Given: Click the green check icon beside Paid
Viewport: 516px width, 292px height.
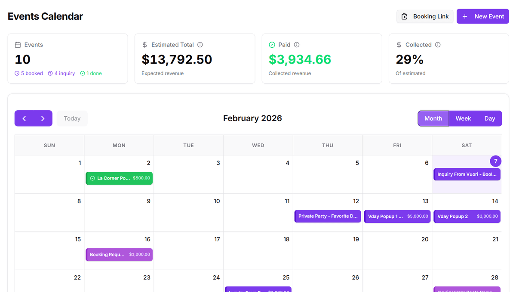Looking at the screenshot, I should click(x=272, y=45).
